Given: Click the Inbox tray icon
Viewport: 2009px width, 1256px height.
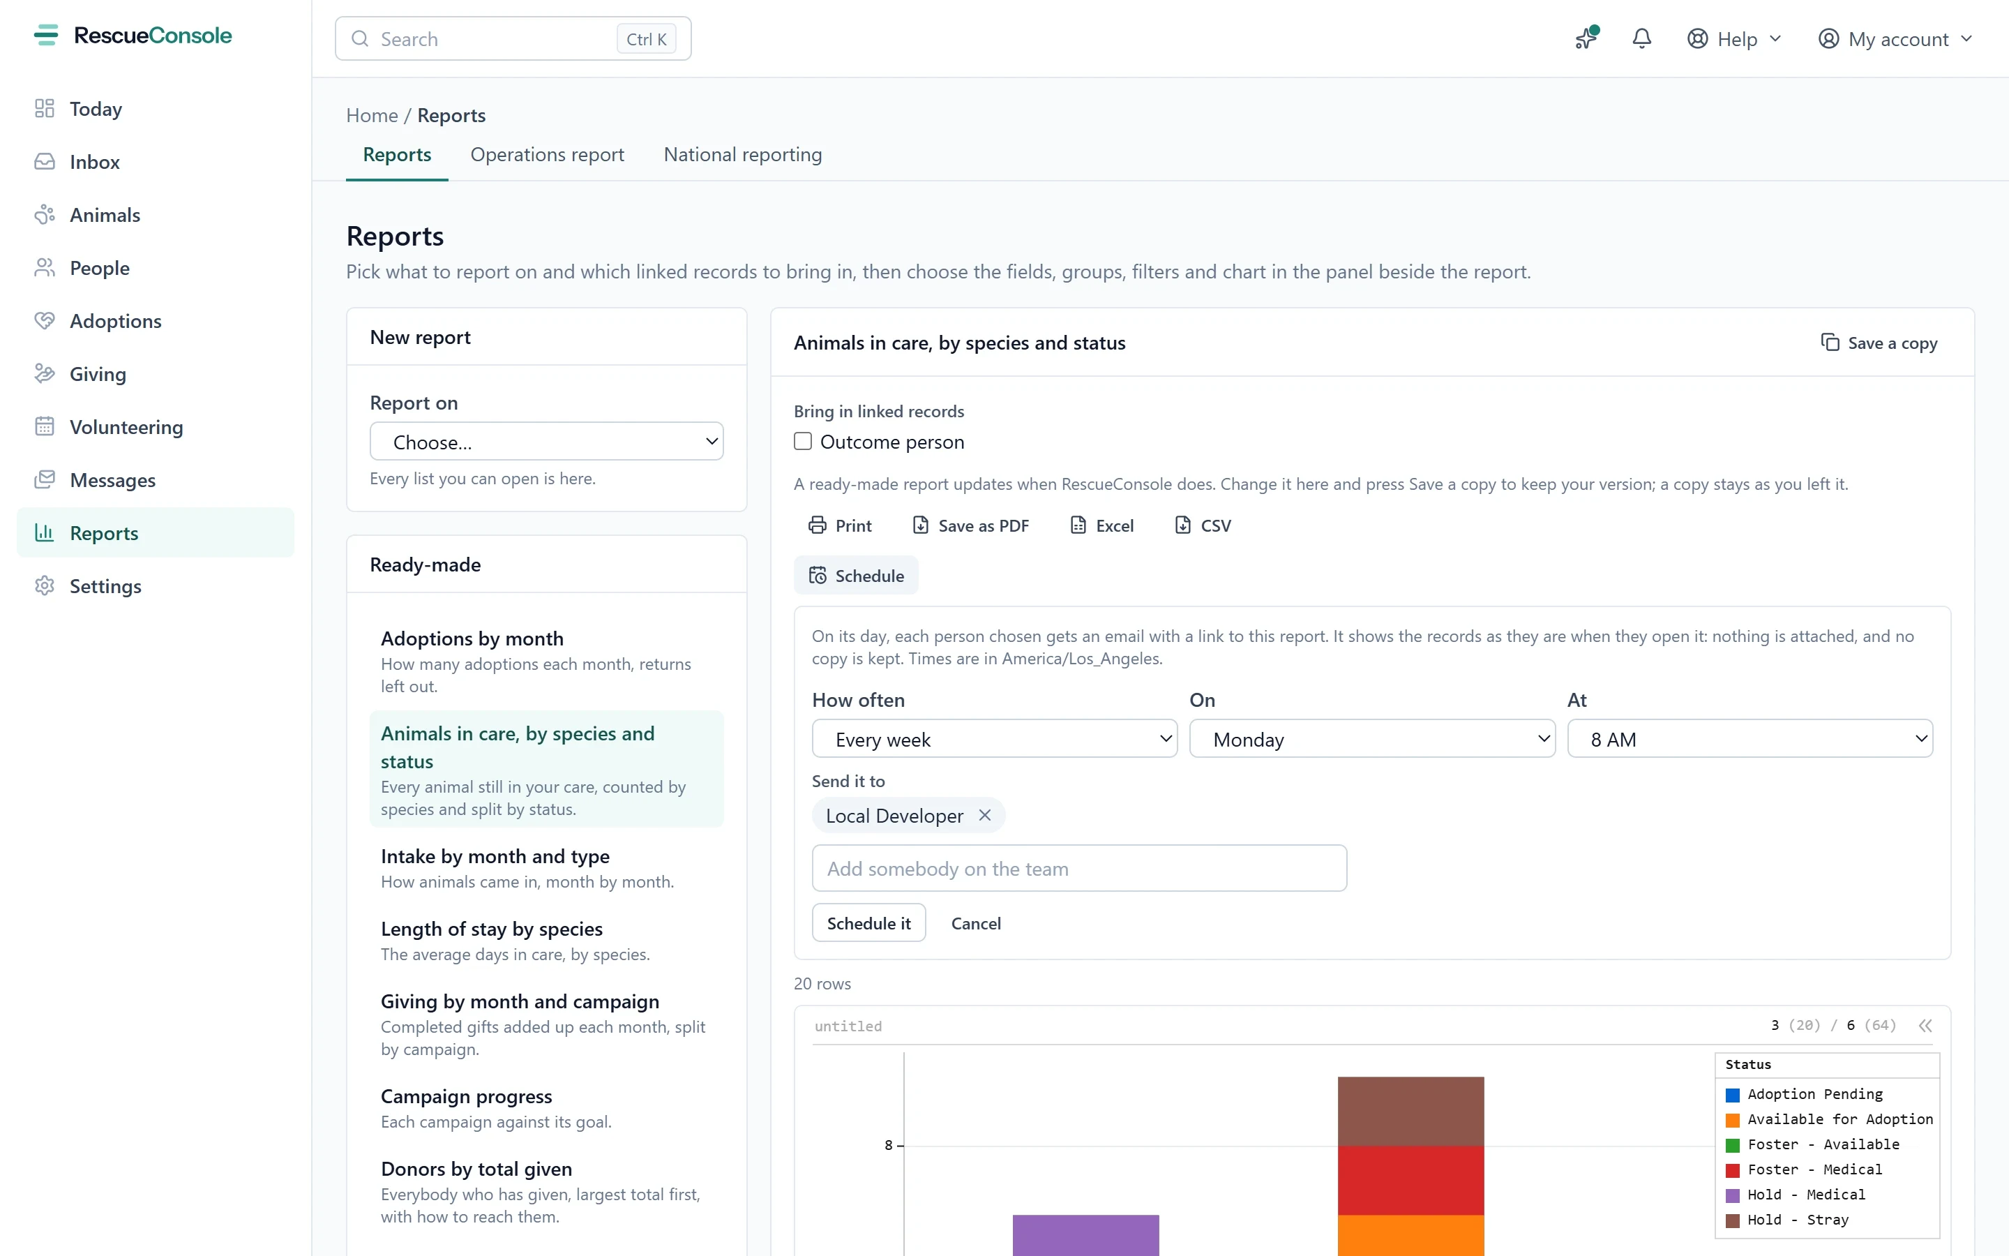Looking at the screenshot, I should 45,162.
